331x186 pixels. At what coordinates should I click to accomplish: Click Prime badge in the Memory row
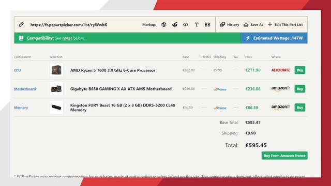(220, 108)
